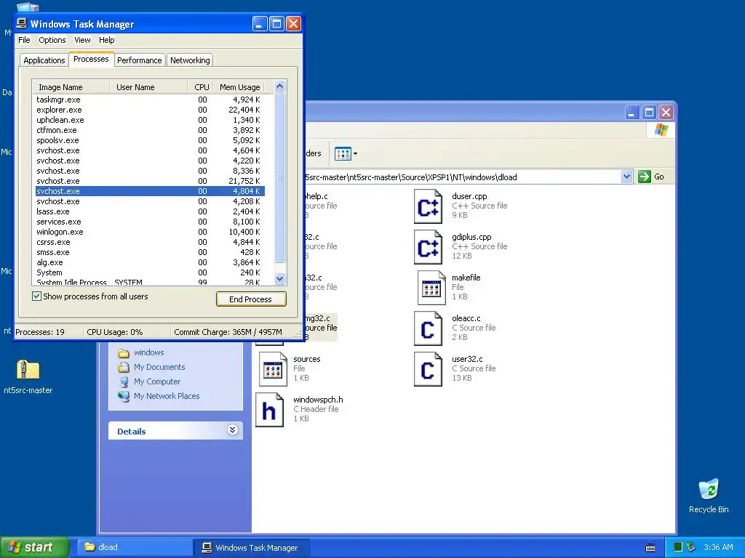
Task: Click the gdiplus.cpp C++ file icon
Action: coord(428,247)
